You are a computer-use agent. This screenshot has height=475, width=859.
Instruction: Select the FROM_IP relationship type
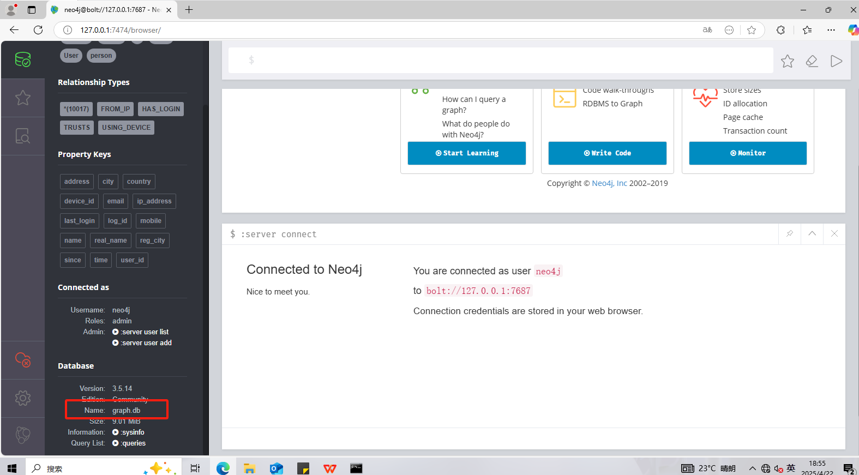116,109
